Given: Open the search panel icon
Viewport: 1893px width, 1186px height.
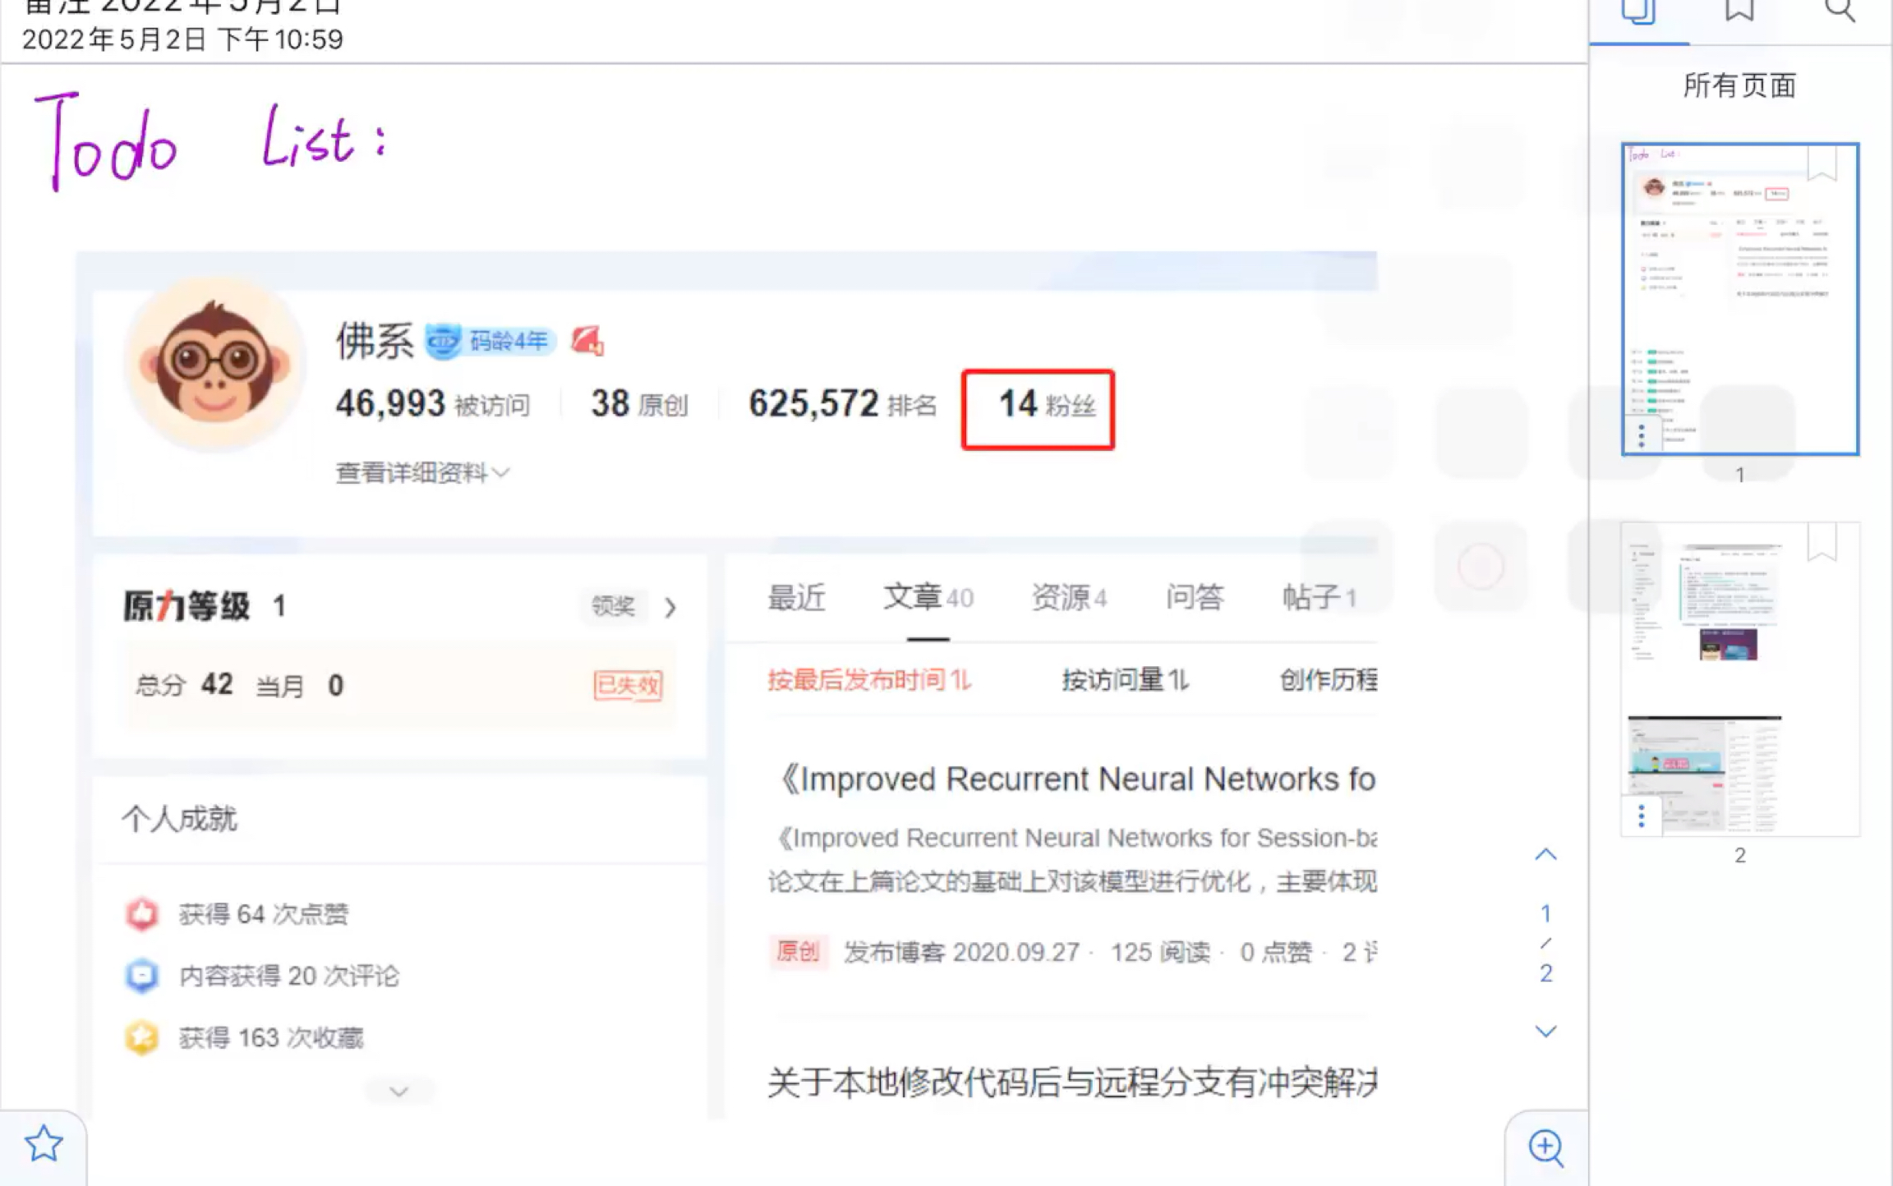Looking at the screenshot, I should 1840,11.
